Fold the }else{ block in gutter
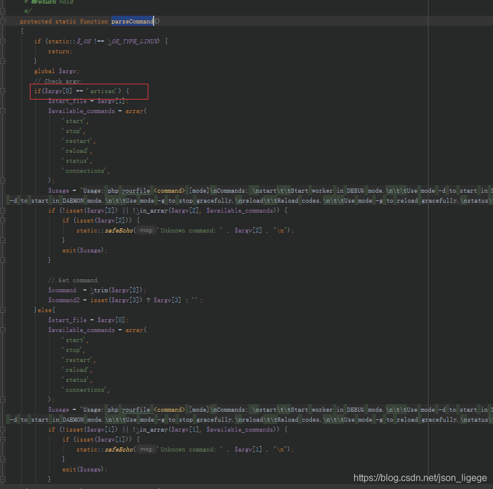This screenshot has width=493, height=489. (x=2, y=310)
